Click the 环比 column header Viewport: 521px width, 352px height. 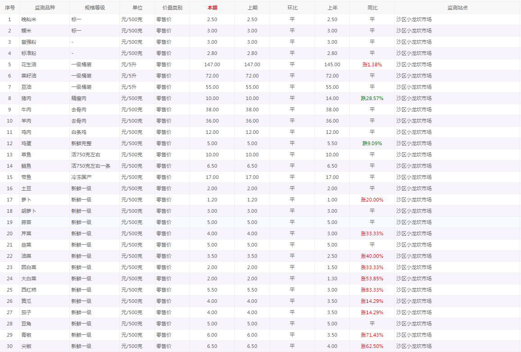point(292,8)
